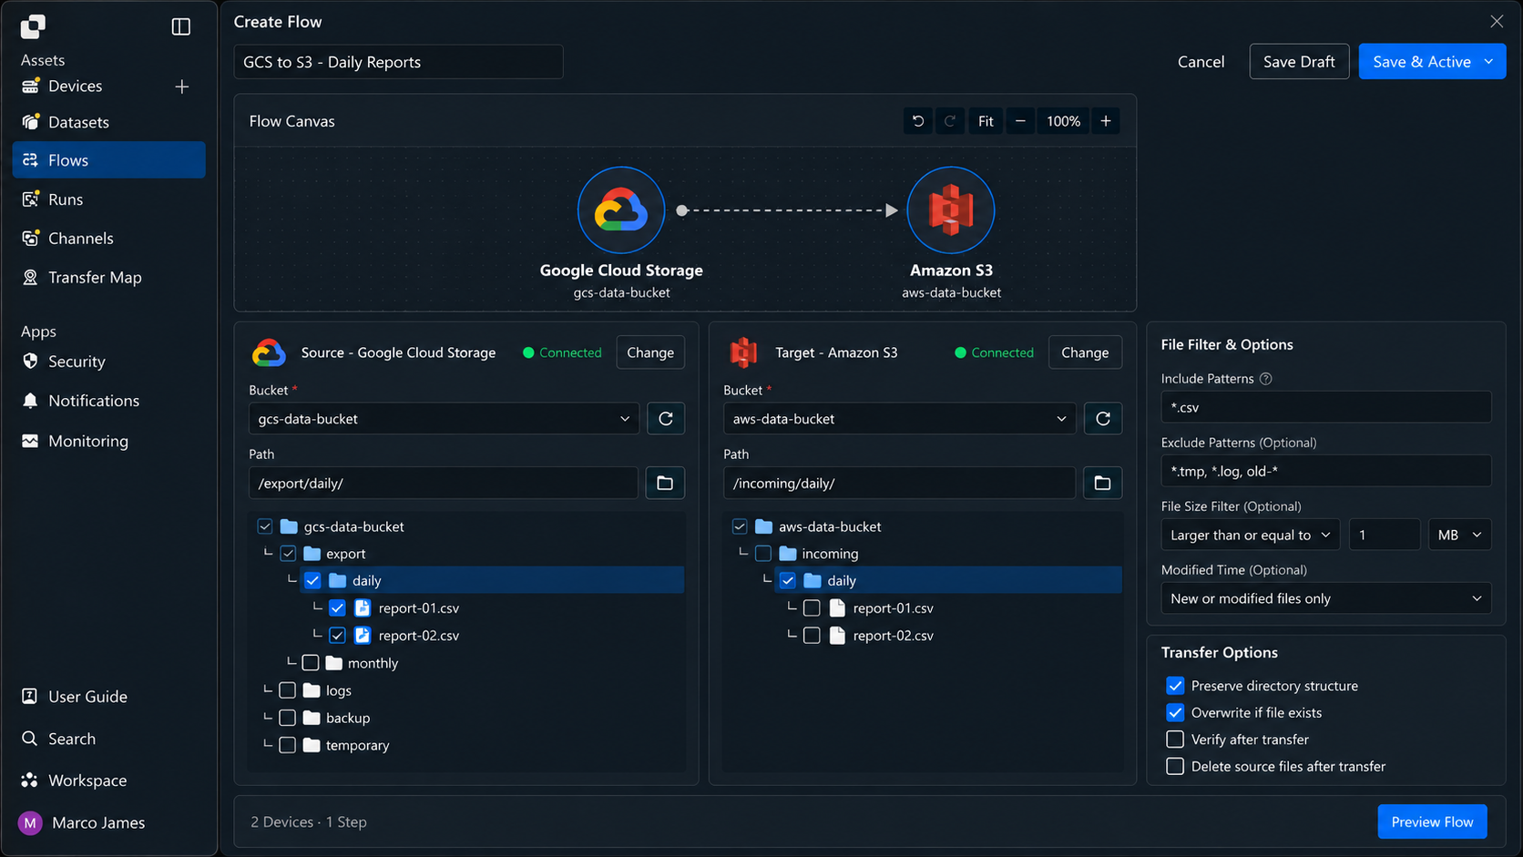Viewport: 1523px width, 857px height.
Task: Click Preview Flow button
Action: 1432,822
